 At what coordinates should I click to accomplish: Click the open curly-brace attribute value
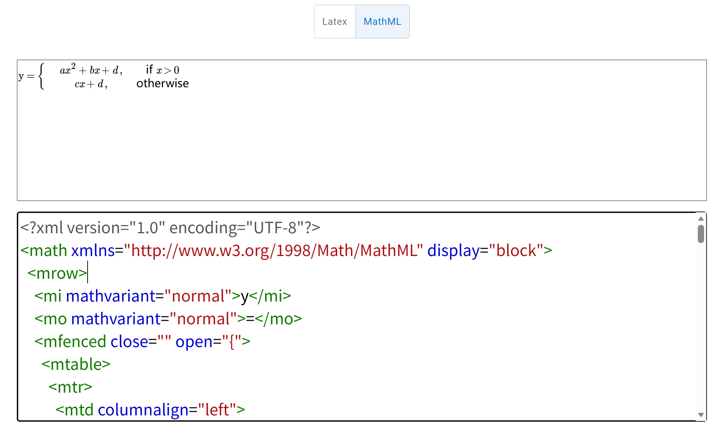click(x=232, y=341)
